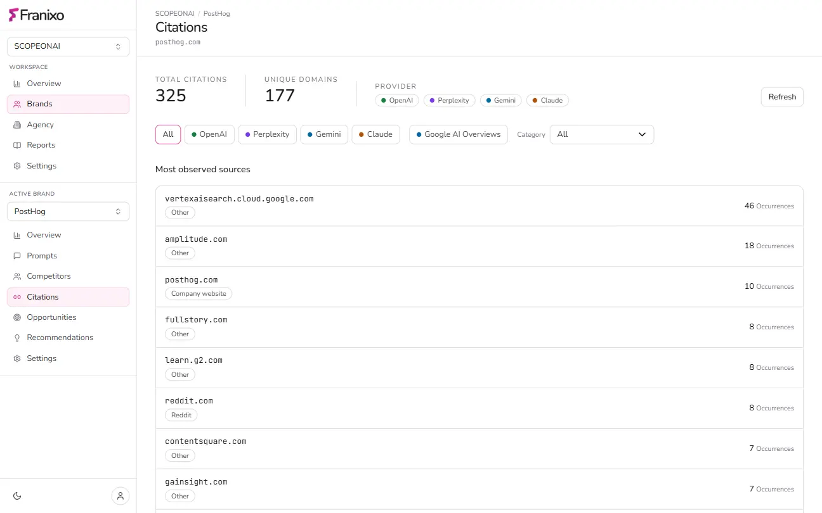Click the Reports book icon
822x513 pixels.
(x=17, y=145)
